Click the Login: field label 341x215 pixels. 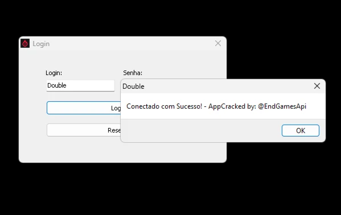pos(54,73)
